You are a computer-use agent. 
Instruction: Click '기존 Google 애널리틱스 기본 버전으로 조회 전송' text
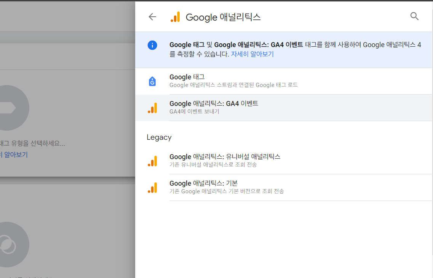227,191
